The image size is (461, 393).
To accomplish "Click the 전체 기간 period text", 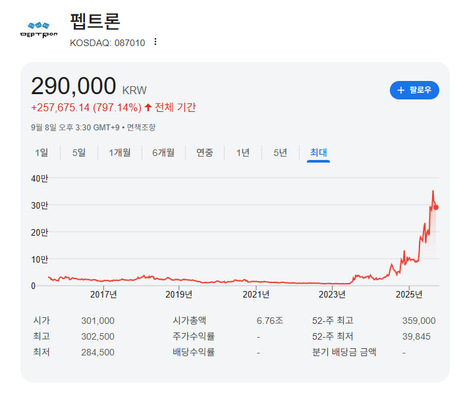I will point(175,107).
